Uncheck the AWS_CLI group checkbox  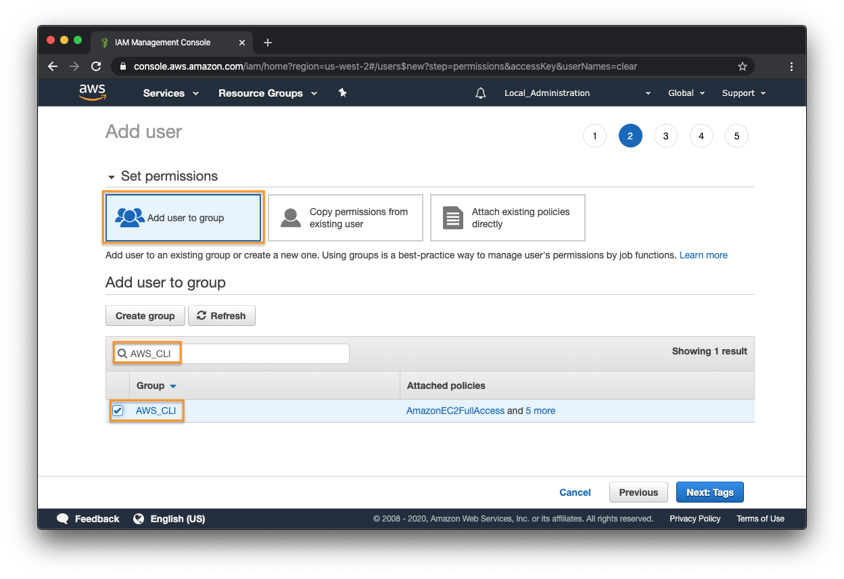coord(118,411)
